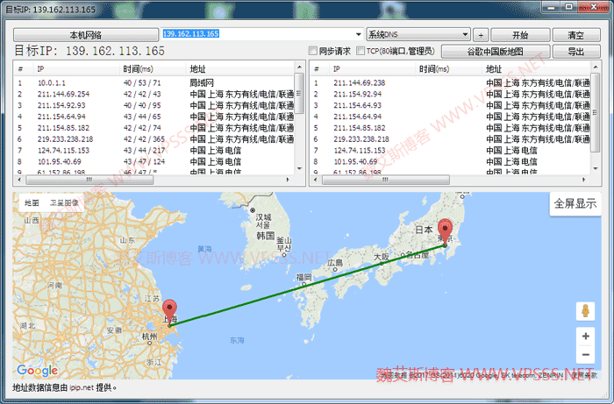Open the 系统DNS dropdown

click(x=418, y=34)
